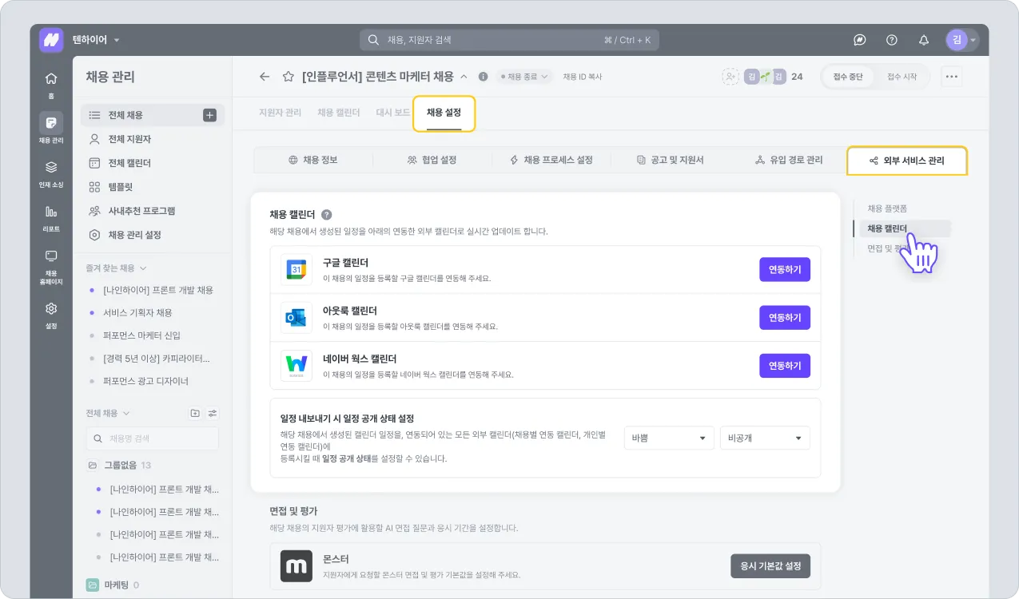1019x599 pixels.
Task: Switch to the 지원자 관리 tab
Action: (280, 113)
